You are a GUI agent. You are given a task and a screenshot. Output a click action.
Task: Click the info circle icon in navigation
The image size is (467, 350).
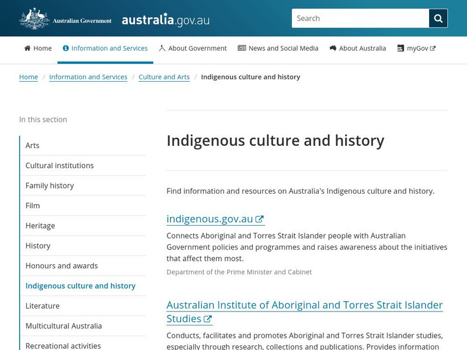[66, 48]
